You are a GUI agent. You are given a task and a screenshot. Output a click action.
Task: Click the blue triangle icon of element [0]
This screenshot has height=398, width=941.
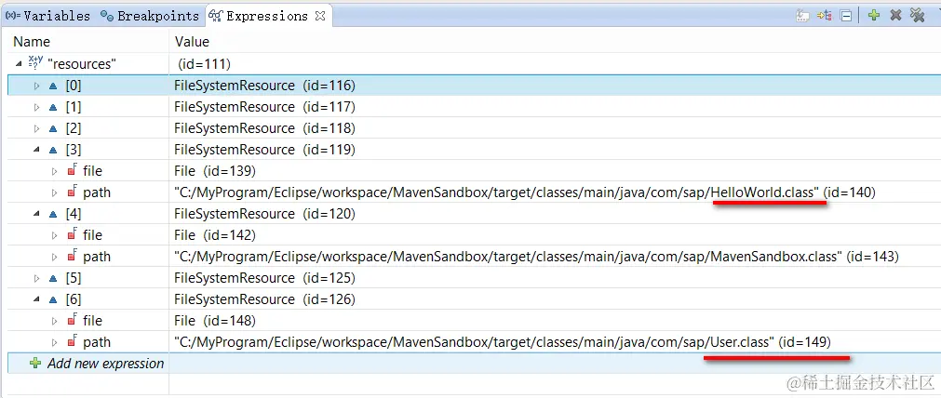tap(53, 86)
